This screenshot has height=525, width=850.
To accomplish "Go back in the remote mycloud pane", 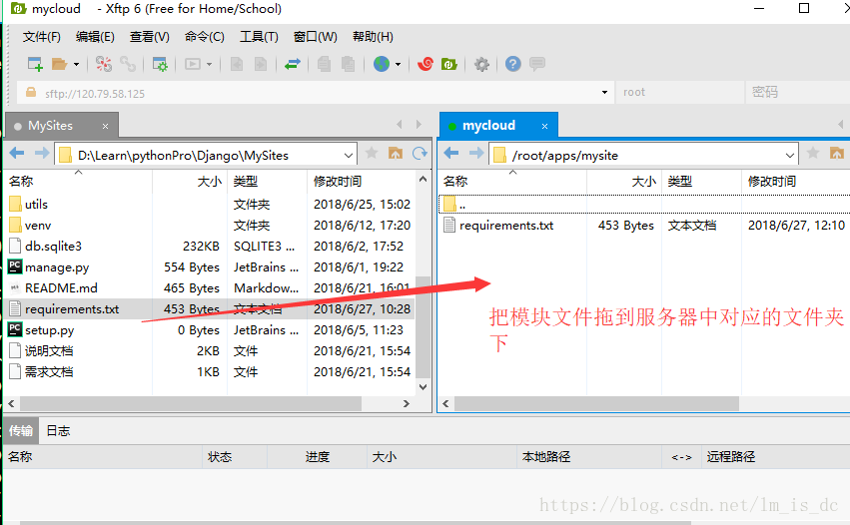I will click(x=451, y=154).
